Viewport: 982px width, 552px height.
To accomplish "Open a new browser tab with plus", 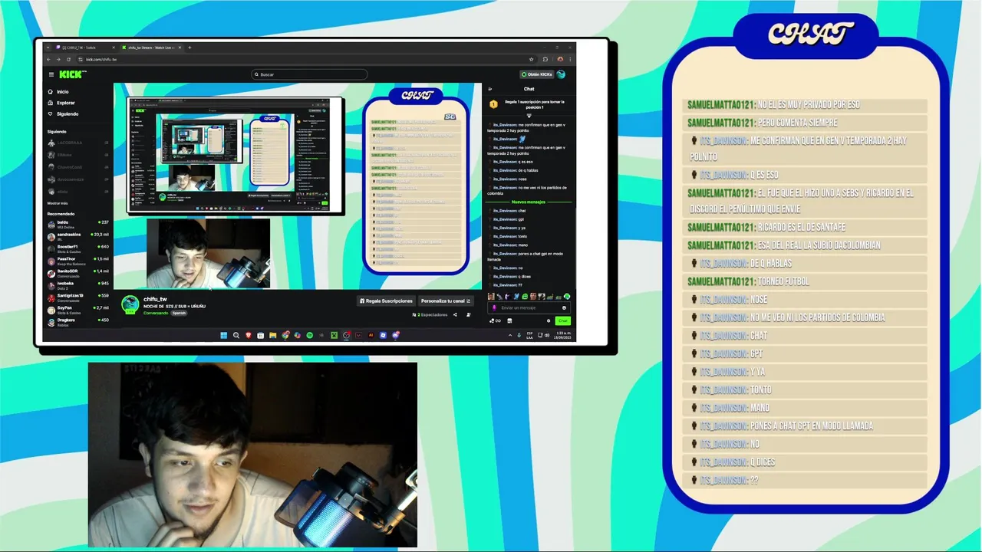I will coord(189,48).
